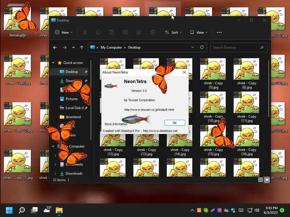Open notification badge showing 6
290x217 pixels.
click(x=282, y=210)
